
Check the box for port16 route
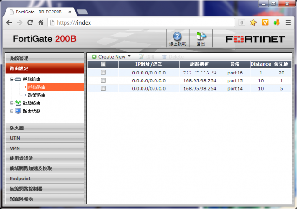[103, 73]
